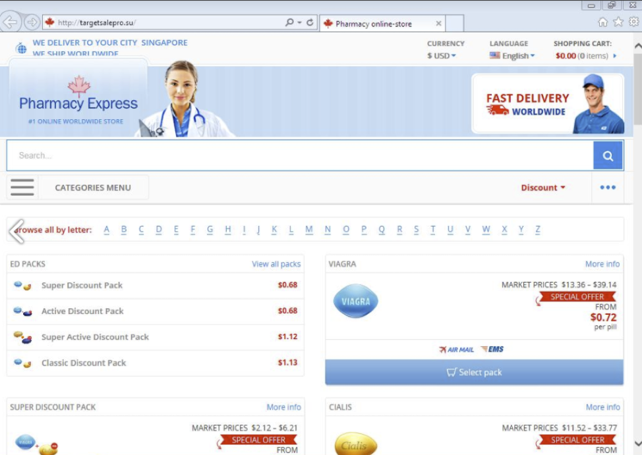642x455 pixels.
Task: Open the English language dropdown
Action: (x=513, y=56)
